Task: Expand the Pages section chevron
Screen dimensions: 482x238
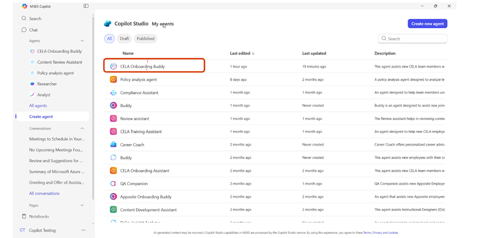Action: [x=82, y=205]
